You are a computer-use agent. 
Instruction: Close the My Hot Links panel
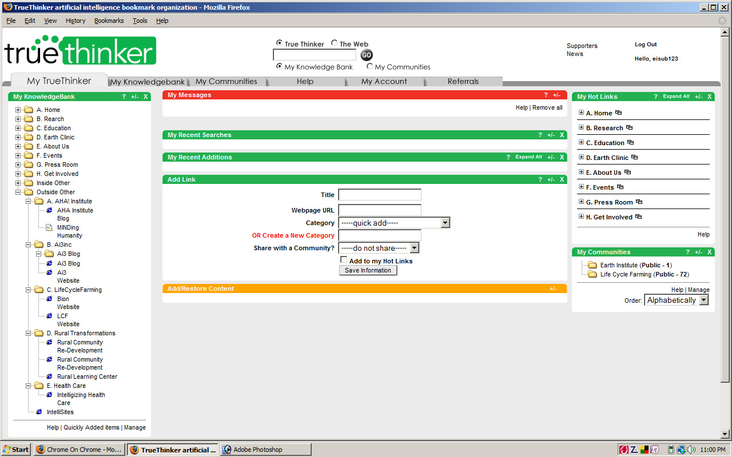click(710, 97)
